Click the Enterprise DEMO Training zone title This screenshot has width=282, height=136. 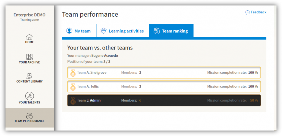[x=29, y=17]
